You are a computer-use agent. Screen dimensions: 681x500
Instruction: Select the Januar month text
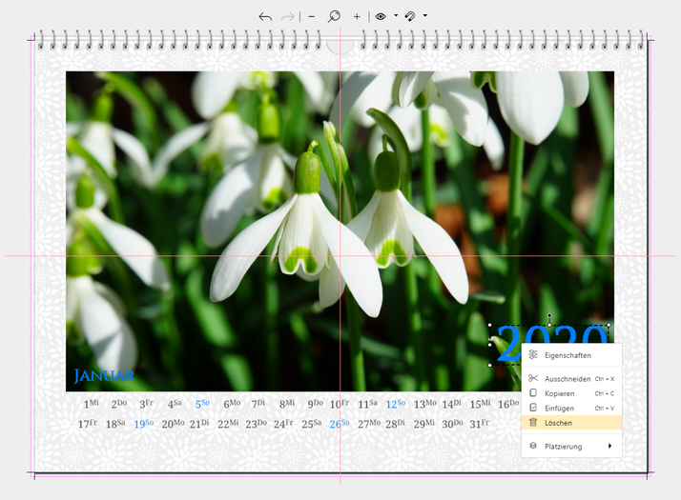pyautogui.click(x=104, y=375)
